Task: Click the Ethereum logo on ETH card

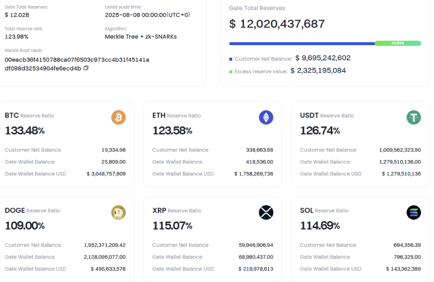Action: [266, 117]
